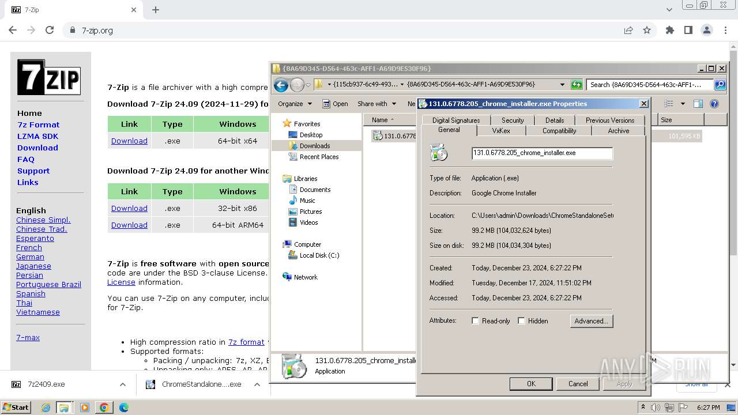Select Local Disk (C:) in the tree
This screenshot has height=415, width=738.
[x=319, y=255]
